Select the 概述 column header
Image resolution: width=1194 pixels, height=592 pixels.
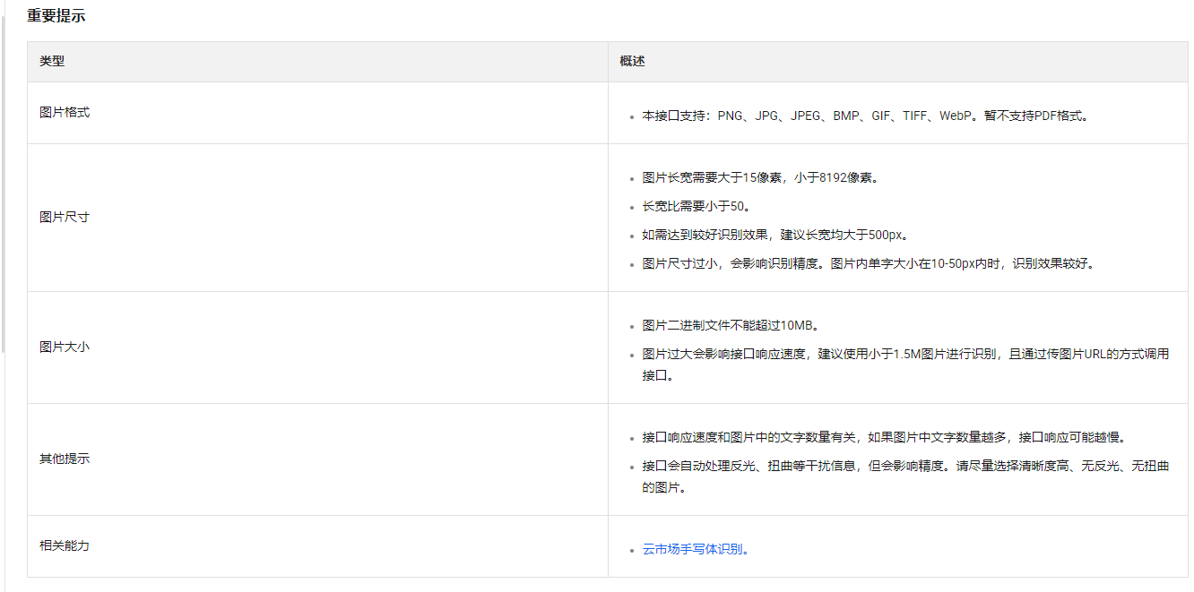[x=632, y=62]
